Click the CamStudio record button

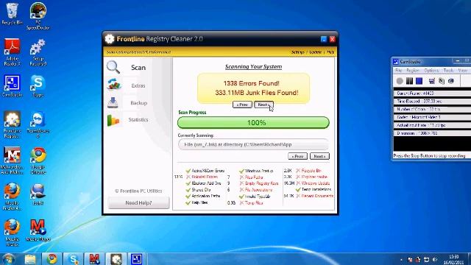pos(400,81)
